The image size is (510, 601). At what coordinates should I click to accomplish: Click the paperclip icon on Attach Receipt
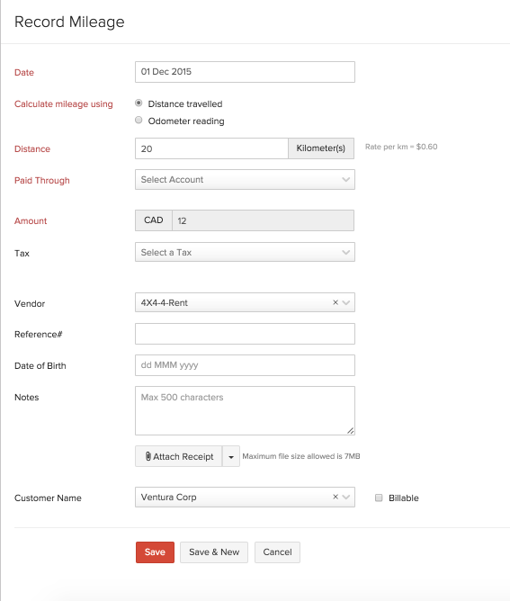tap(148, 456)
